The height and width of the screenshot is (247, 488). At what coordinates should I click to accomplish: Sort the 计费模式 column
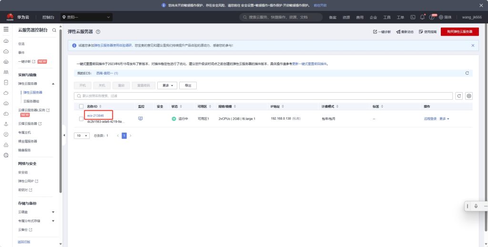pyautogui.click(x=337, y=106)
